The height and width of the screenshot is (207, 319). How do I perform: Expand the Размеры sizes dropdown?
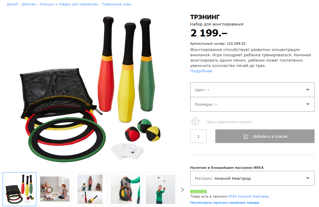(x=252, y=104)
